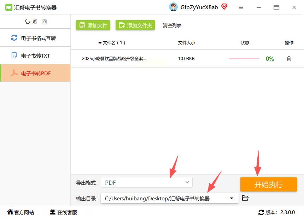304x218 pixels.
Task: Expand the export format PDF dropdown
Action: coord(147,182)
